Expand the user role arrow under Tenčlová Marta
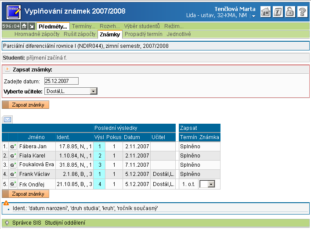Screen dimensions: 311x229 coord(253,16)
